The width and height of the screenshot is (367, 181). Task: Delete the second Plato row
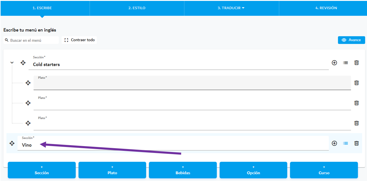click(357, 103)
